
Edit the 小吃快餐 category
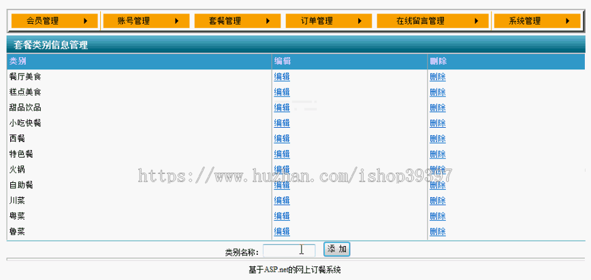point(282,124)
